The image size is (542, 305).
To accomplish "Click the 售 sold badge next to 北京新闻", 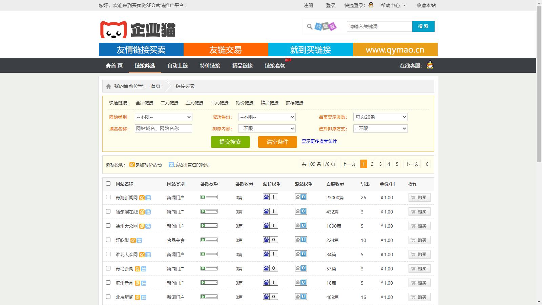I will click(144, 297).
